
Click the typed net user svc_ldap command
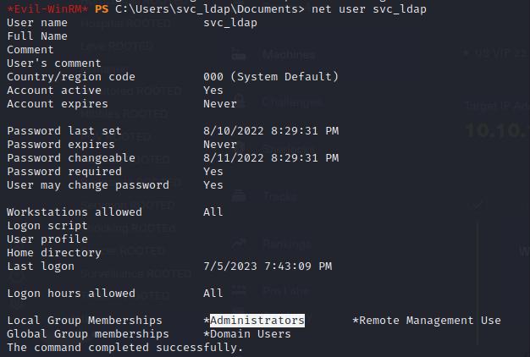369,8
